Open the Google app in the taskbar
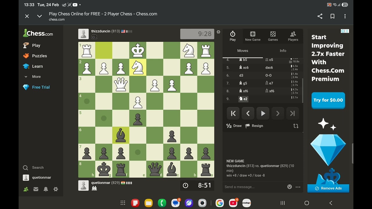This screenshot has height=209, width=372. (x=220, y=203)
